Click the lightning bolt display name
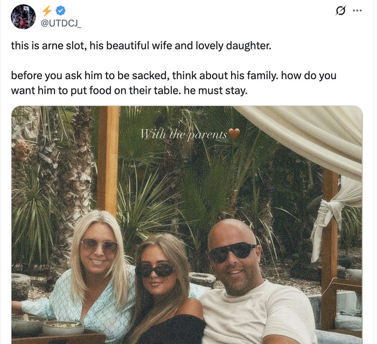Viewport: 377px width, 344px height. (x=46, y=10)
